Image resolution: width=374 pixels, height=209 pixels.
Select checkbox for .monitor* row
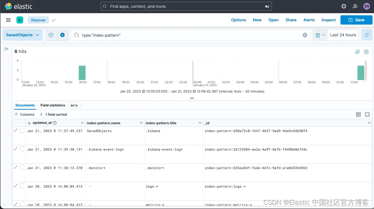coord(22,168)
